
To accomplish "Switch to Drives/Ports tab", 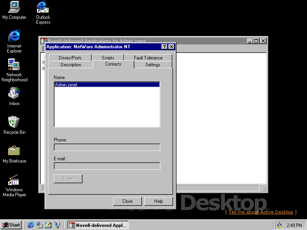I will (x=70, y=58).
